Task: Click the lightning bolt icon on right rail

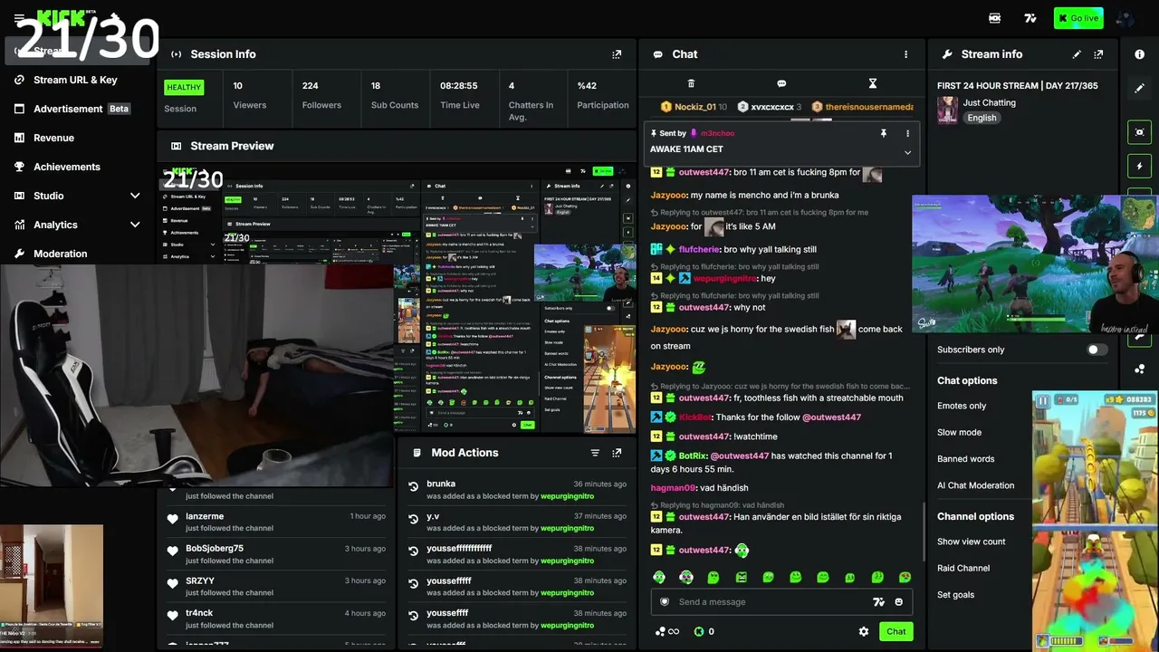Action: pyautogui.click(x=1139, y=167)
